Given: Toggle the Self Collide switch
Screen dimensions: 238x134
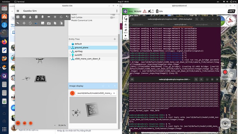Looking at the screenshot, I should (x=113, y=18).
